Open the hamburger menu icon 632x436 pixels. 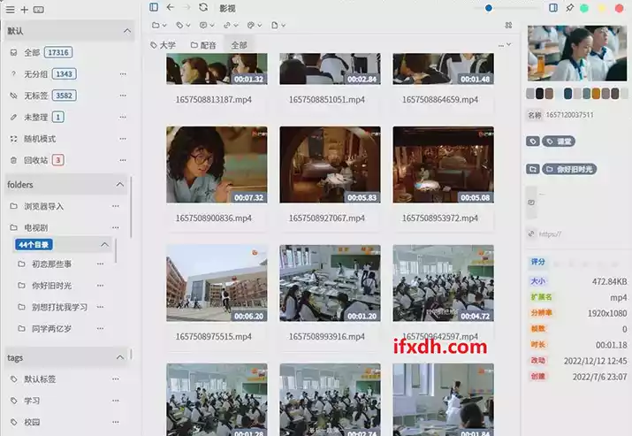click(10, 10)
